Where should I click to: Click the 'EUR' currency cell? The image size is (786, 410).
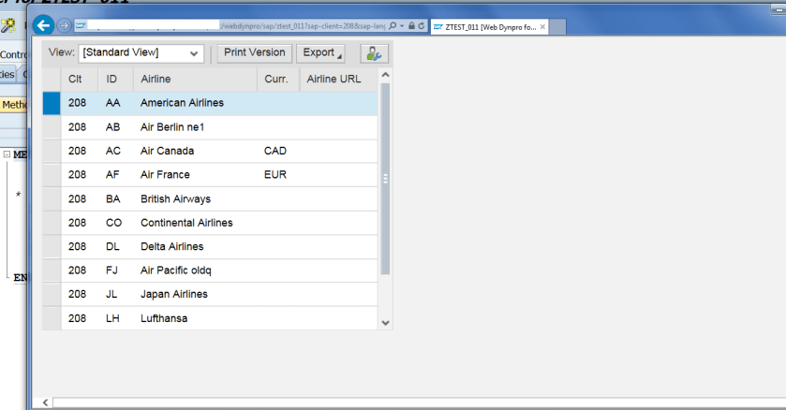[x=278, y=175]
